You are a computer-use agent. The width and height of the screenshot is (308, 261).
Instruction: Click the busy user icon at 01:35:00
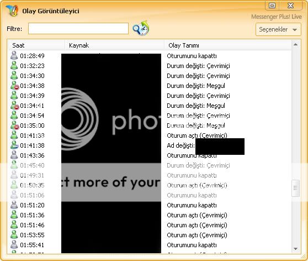click(x=14, y=126)
